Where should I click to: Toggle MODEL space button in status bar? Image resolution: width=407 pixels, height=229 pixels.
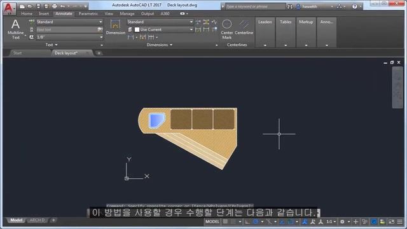click(212, 221)
